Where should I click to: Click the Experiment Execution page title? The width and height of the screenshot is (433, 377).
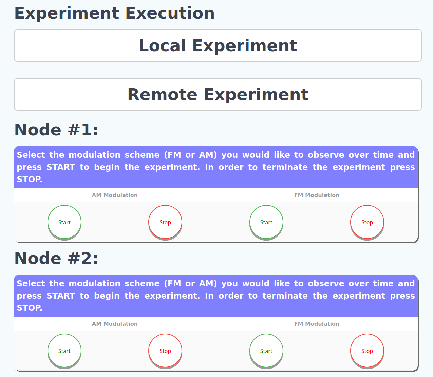click(x=114, y=13)
